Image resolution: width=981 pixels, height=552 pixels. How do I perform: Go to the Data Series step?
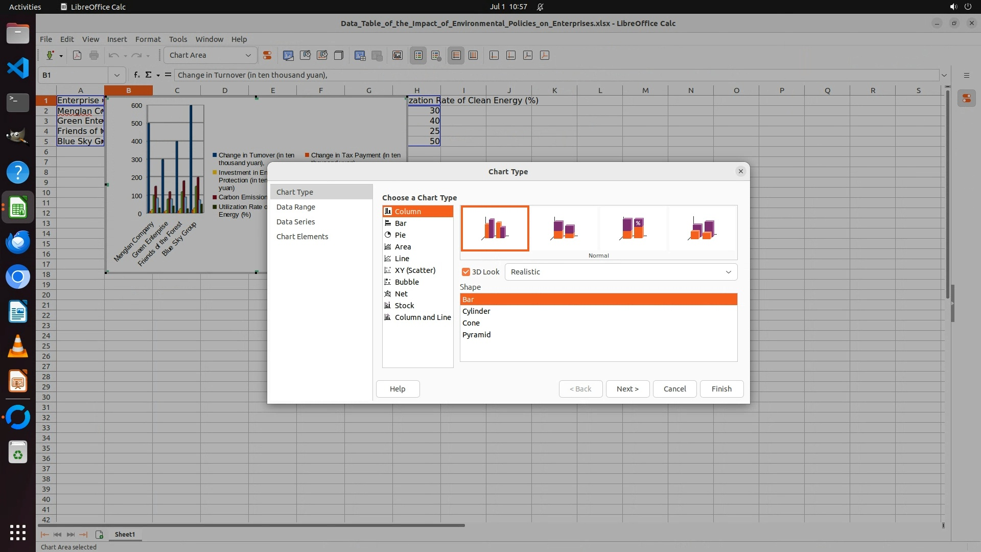(x=295, y=222)
